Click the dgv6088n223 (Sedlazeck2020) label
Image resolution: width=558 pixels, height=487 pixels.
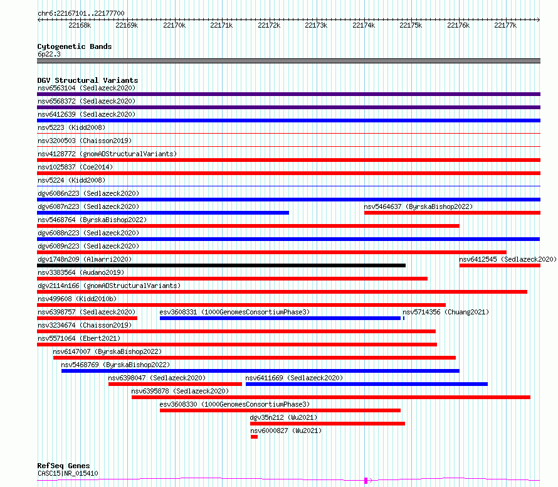(88, 233)
